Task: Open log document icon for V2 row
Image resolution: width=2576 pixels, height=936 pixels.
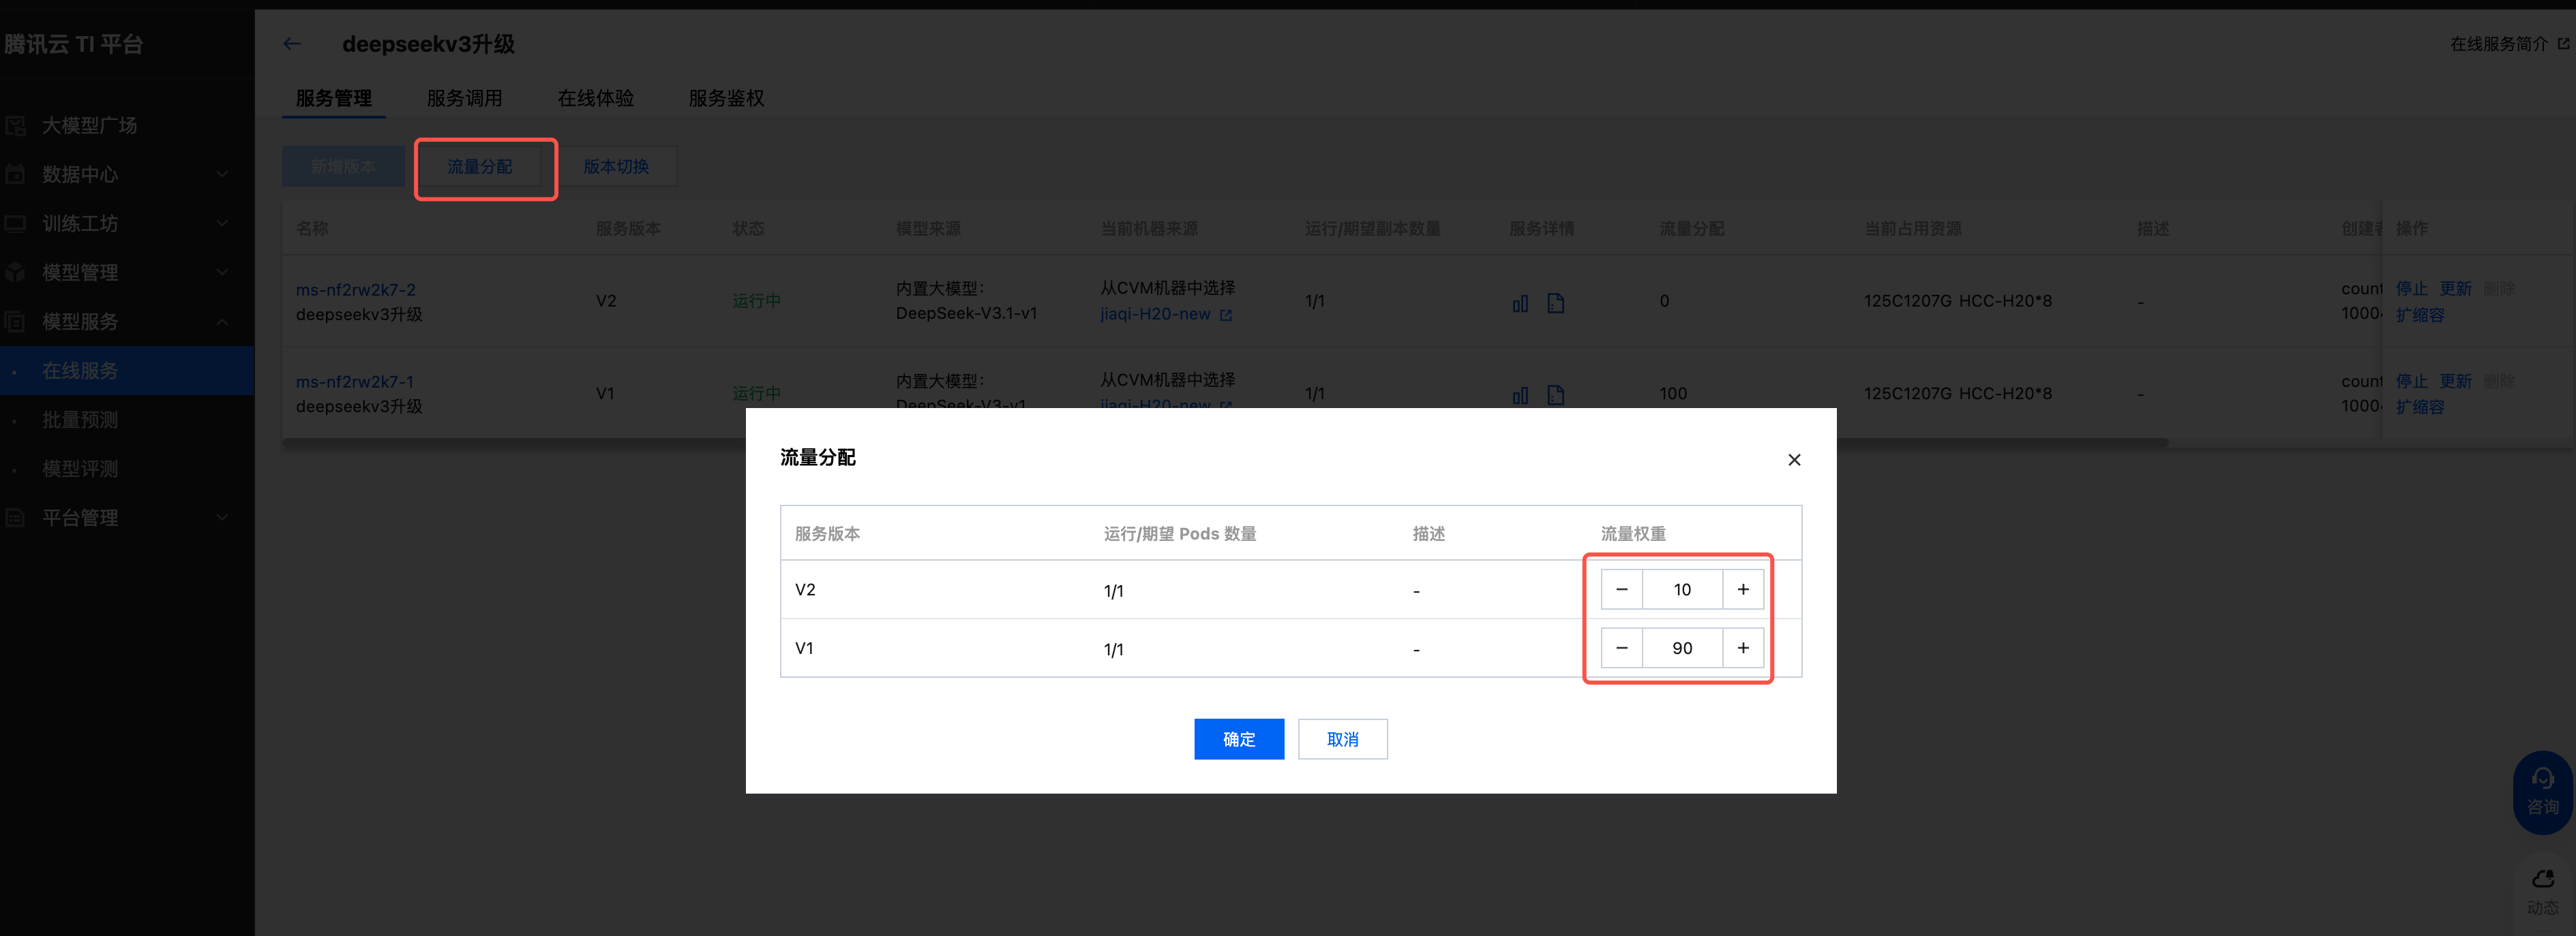Action: click(x=1556, y=302)
